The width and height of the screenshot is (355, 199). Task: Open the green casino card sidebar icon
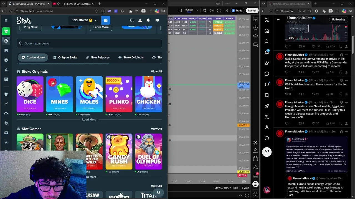[x=6, y=31]
